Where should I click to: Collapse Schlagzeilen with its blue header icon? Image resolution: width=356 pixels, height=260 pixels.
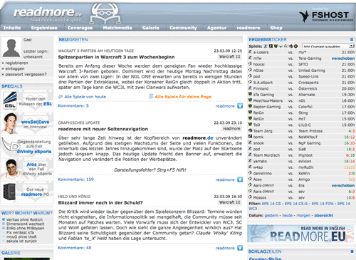352,251
